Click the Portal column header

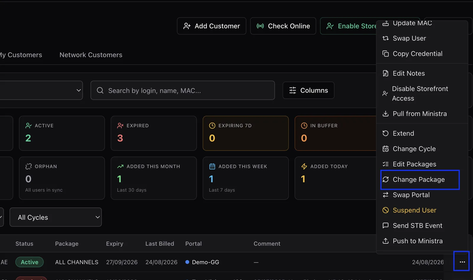coord(193,244)
